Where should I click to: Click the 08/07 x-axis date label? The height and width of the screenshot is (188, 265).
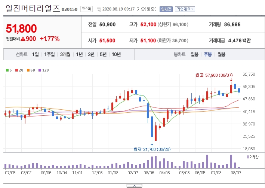click(x=236, y=173)
